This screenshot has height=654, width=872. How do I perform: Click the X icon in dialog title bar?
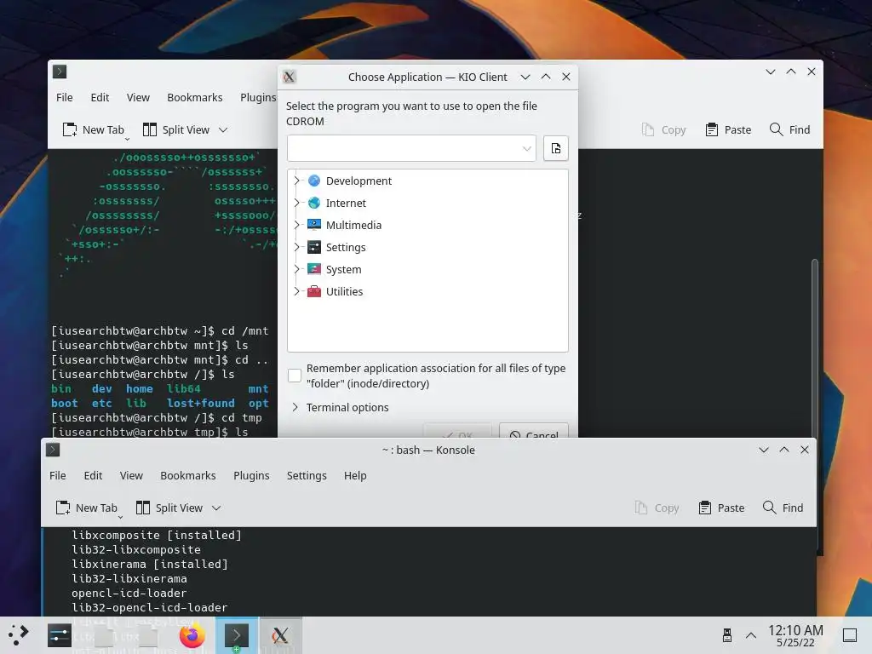290,77
